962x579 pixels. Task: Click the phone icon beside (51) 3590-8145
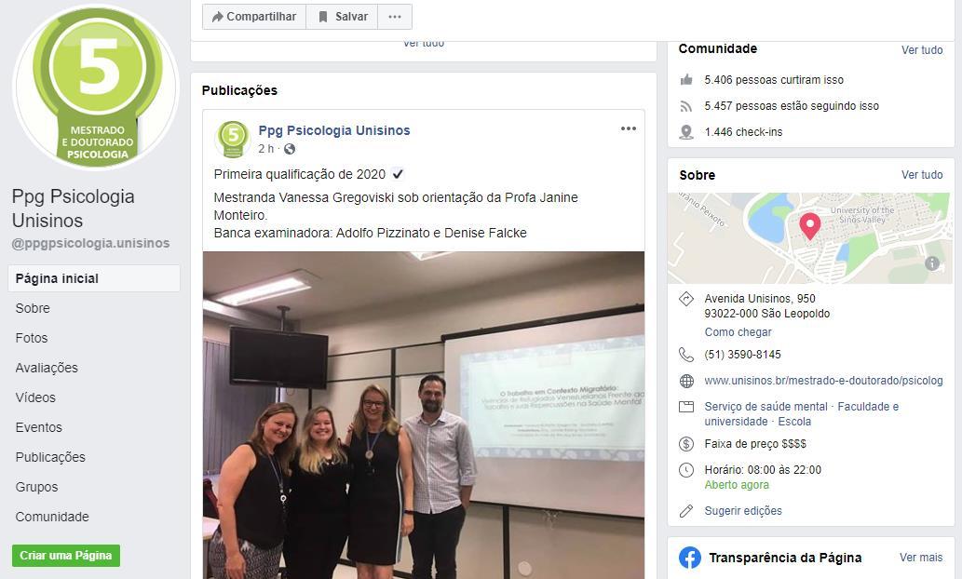point(686,355)
